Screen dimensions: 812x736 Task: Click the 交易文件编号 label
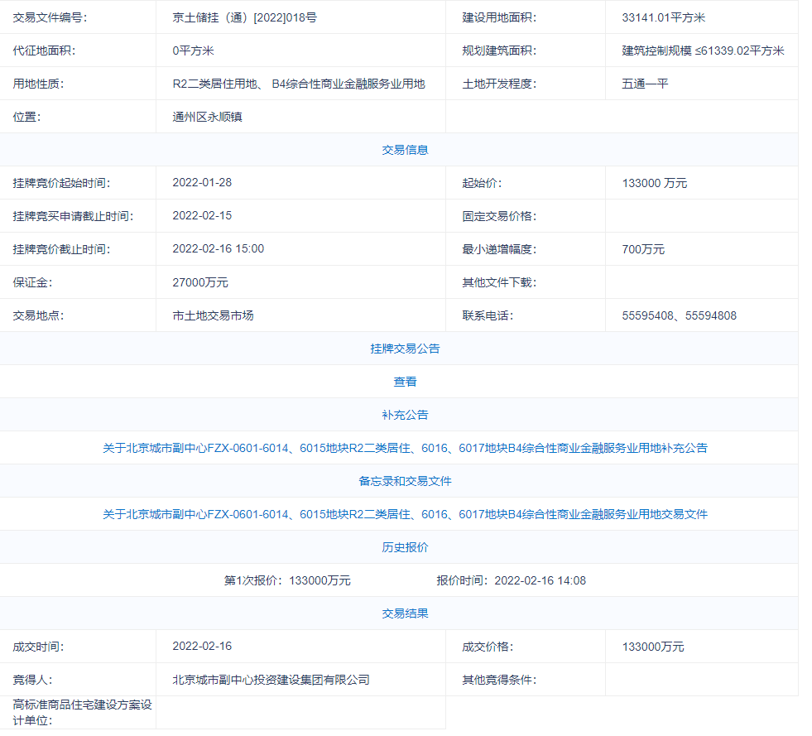click(50, 17)
